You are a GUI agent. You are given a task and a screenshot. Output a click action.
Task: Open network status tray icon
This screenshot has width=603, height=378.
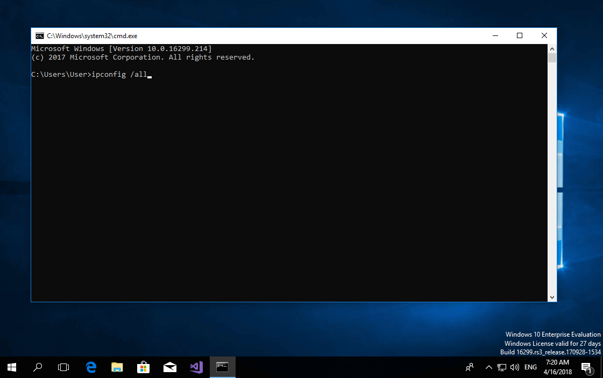(502, 367)
